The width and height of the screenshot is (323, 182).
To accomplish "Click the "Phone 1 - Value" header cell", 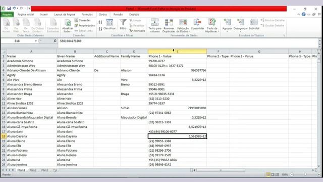I will (177, 56).
